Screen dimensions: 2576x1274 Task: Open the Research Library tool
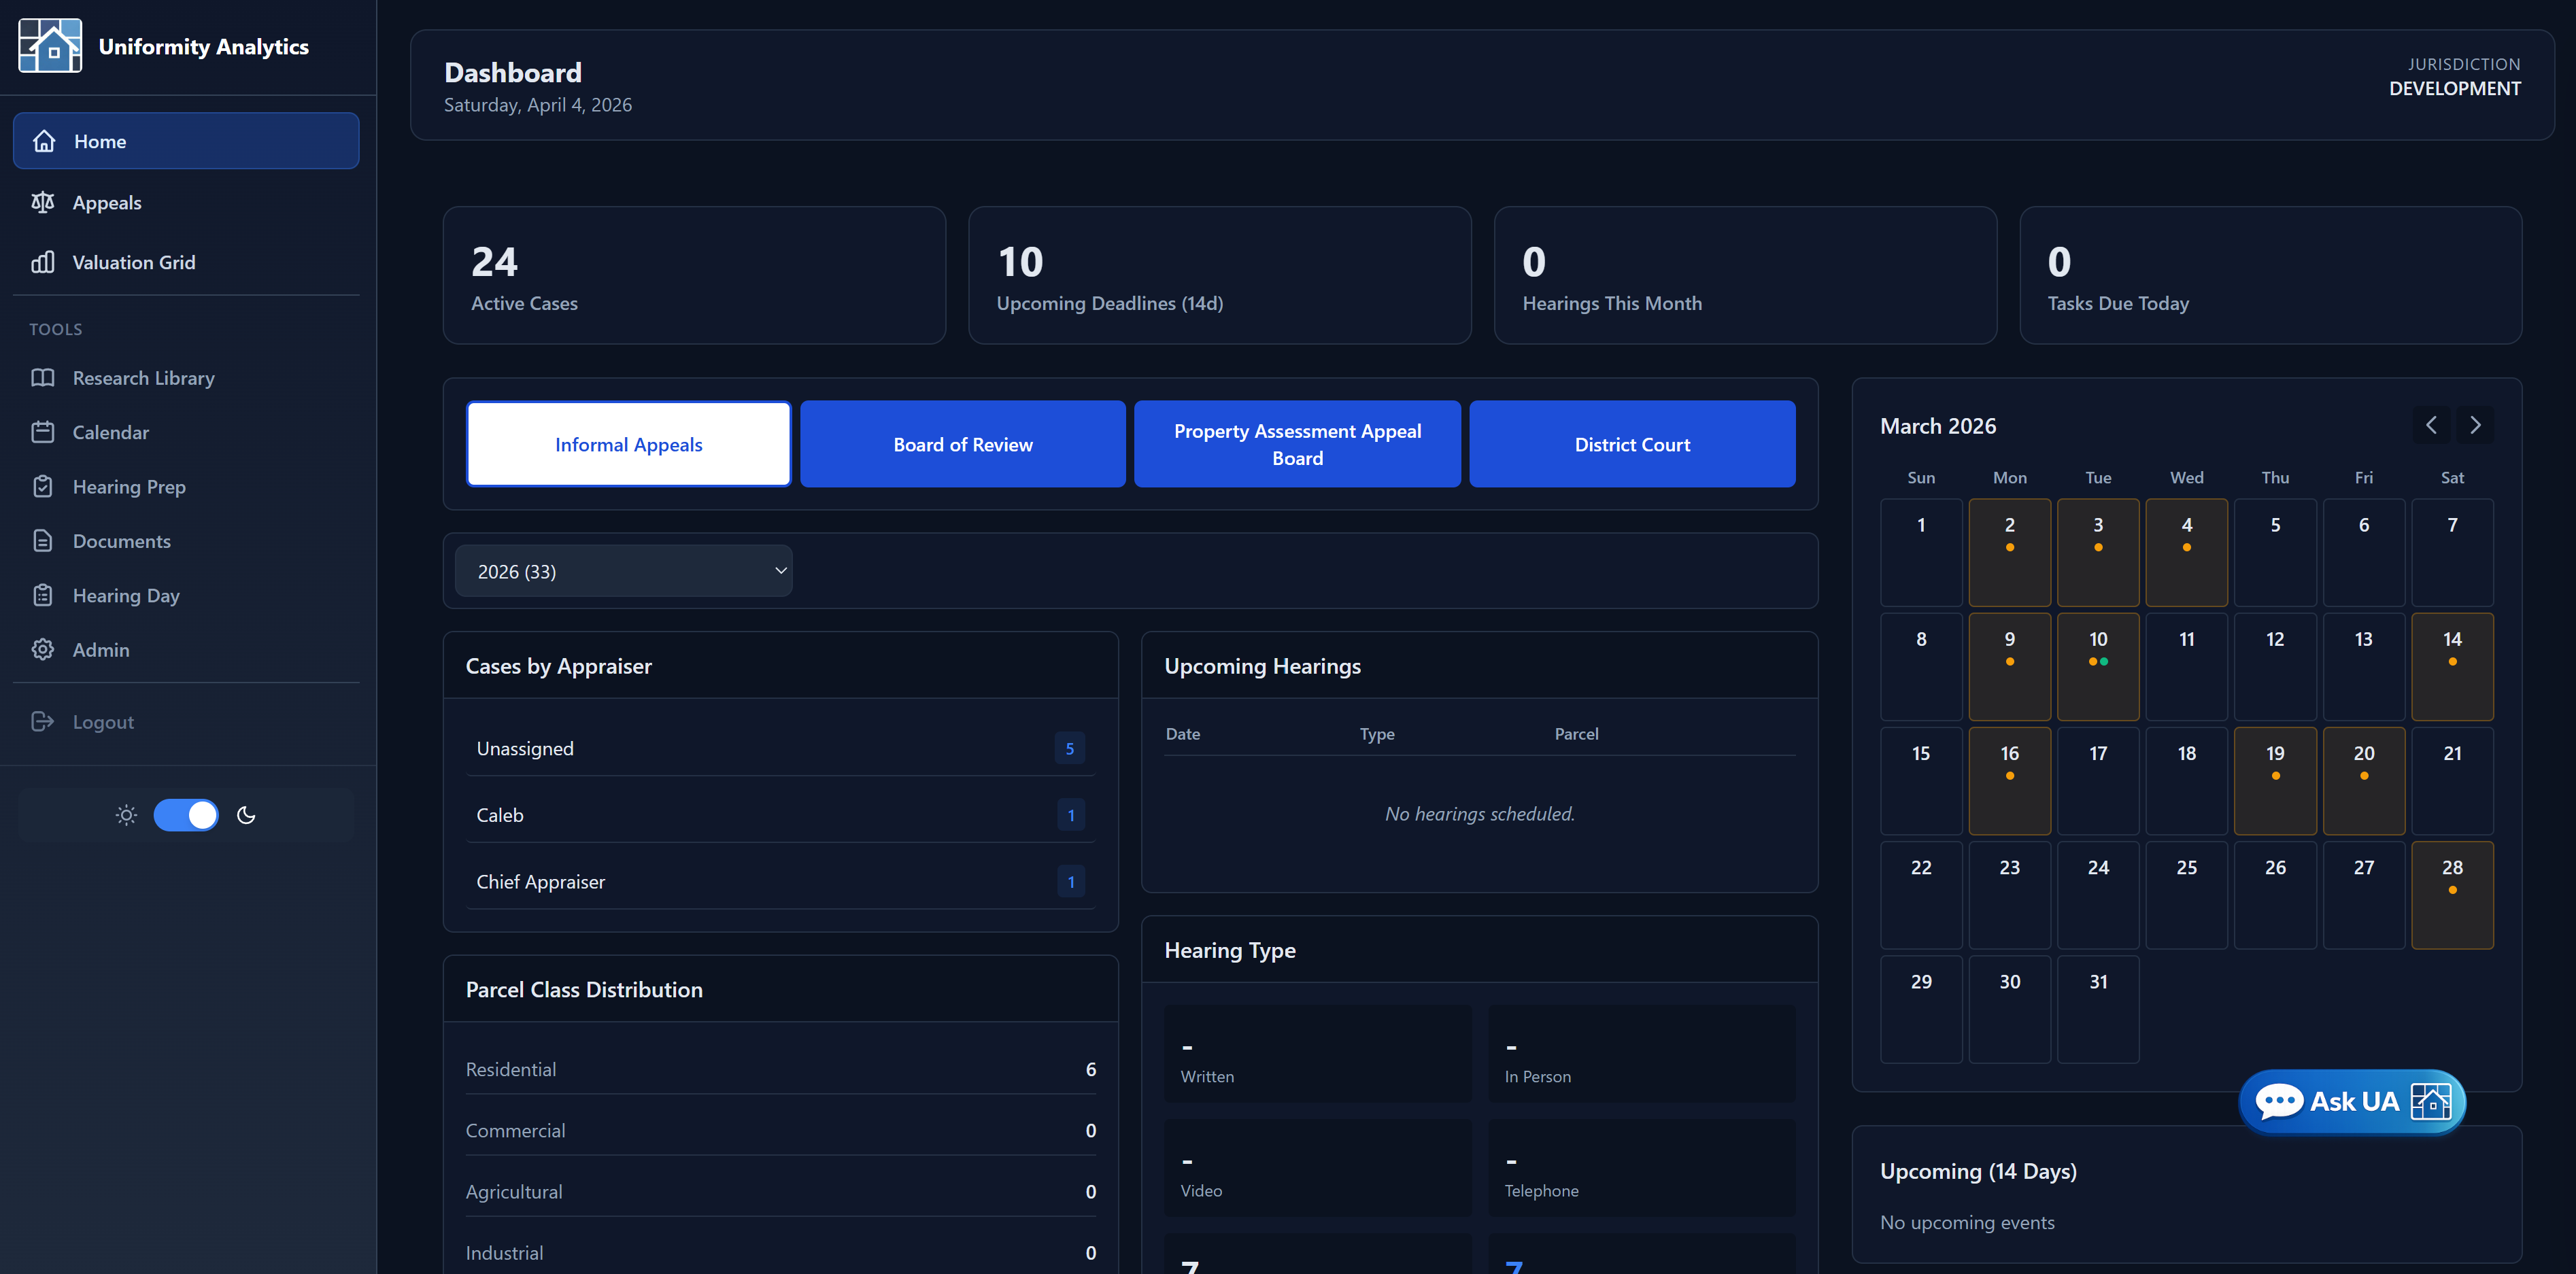tap(143, 378)
